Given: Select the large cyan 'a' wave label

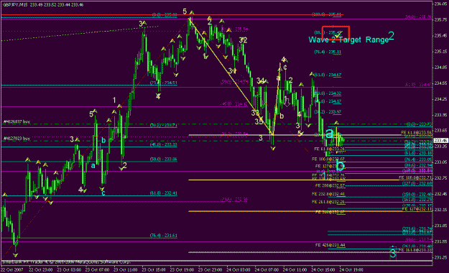Looking at the screenshot, I should (330, 133).
